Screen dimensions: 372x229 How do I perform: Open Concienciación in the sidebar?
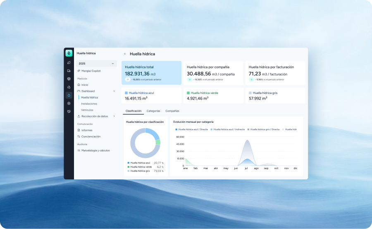(91, 136)
